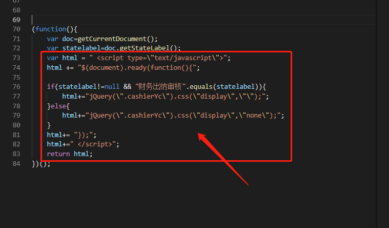
Task: Click the 'if' keyword on line 76
Action: point(51,87)
